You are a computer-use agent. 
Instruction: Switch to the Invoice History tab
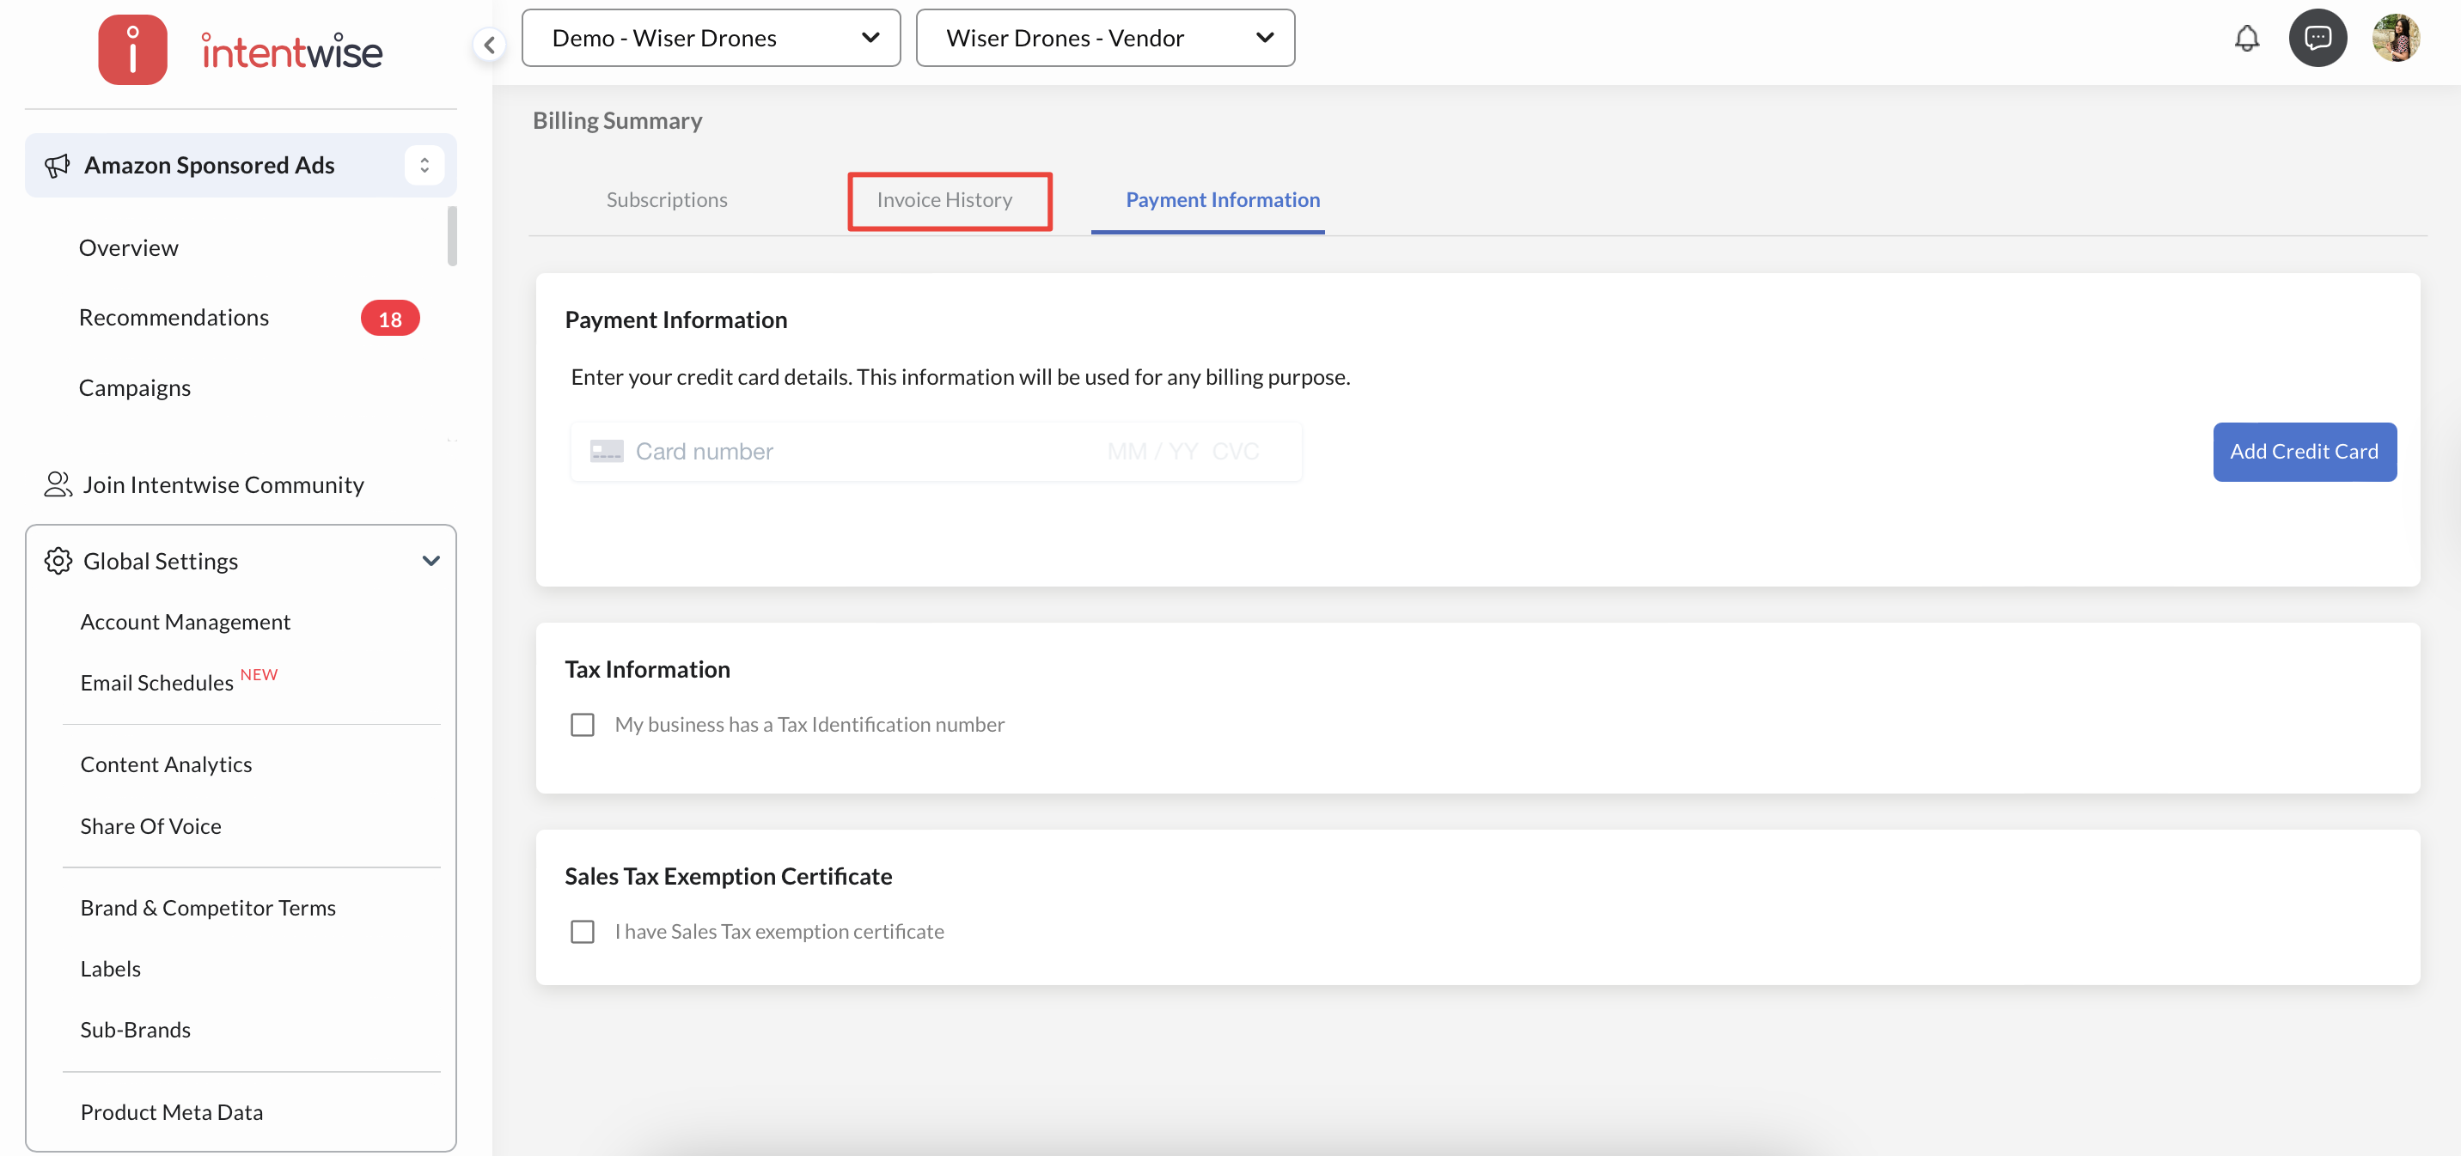[943, 200]
